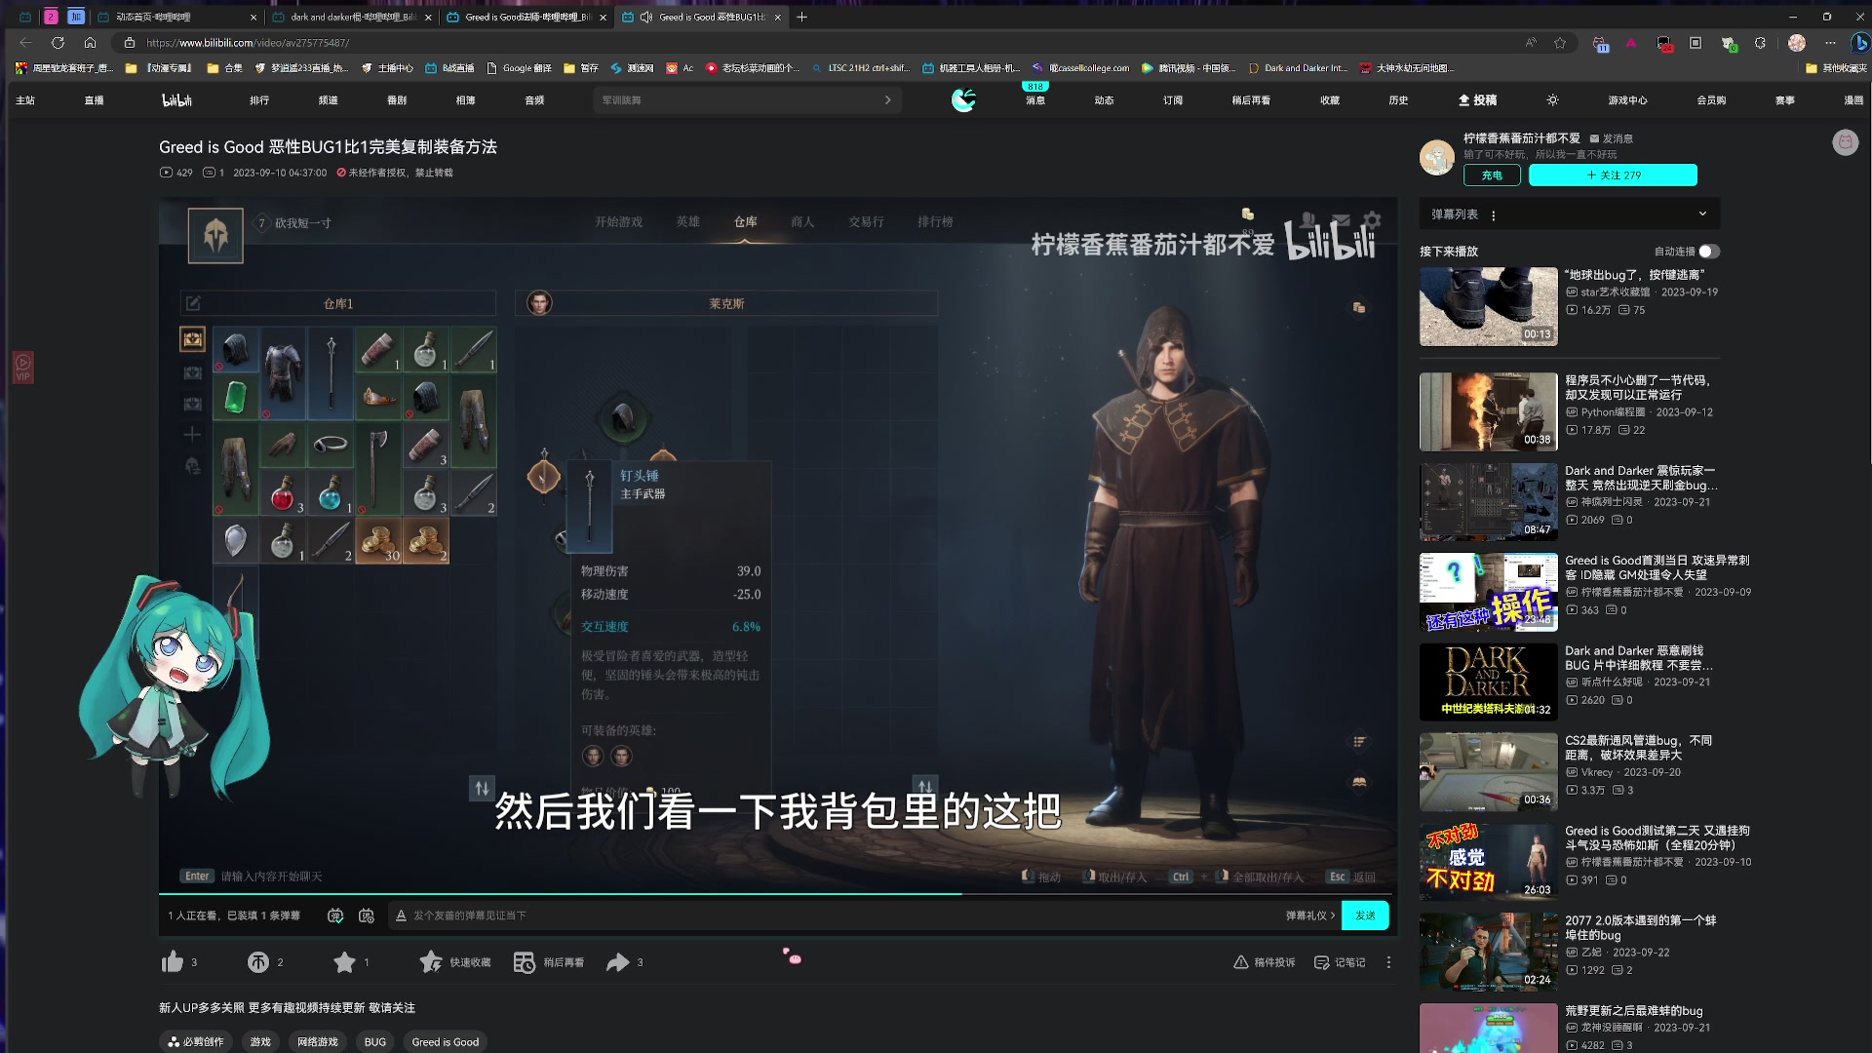Open 动态 in bilibili navigation
Screen dimensions: 1872x1053
click(x=1104, y=100)
